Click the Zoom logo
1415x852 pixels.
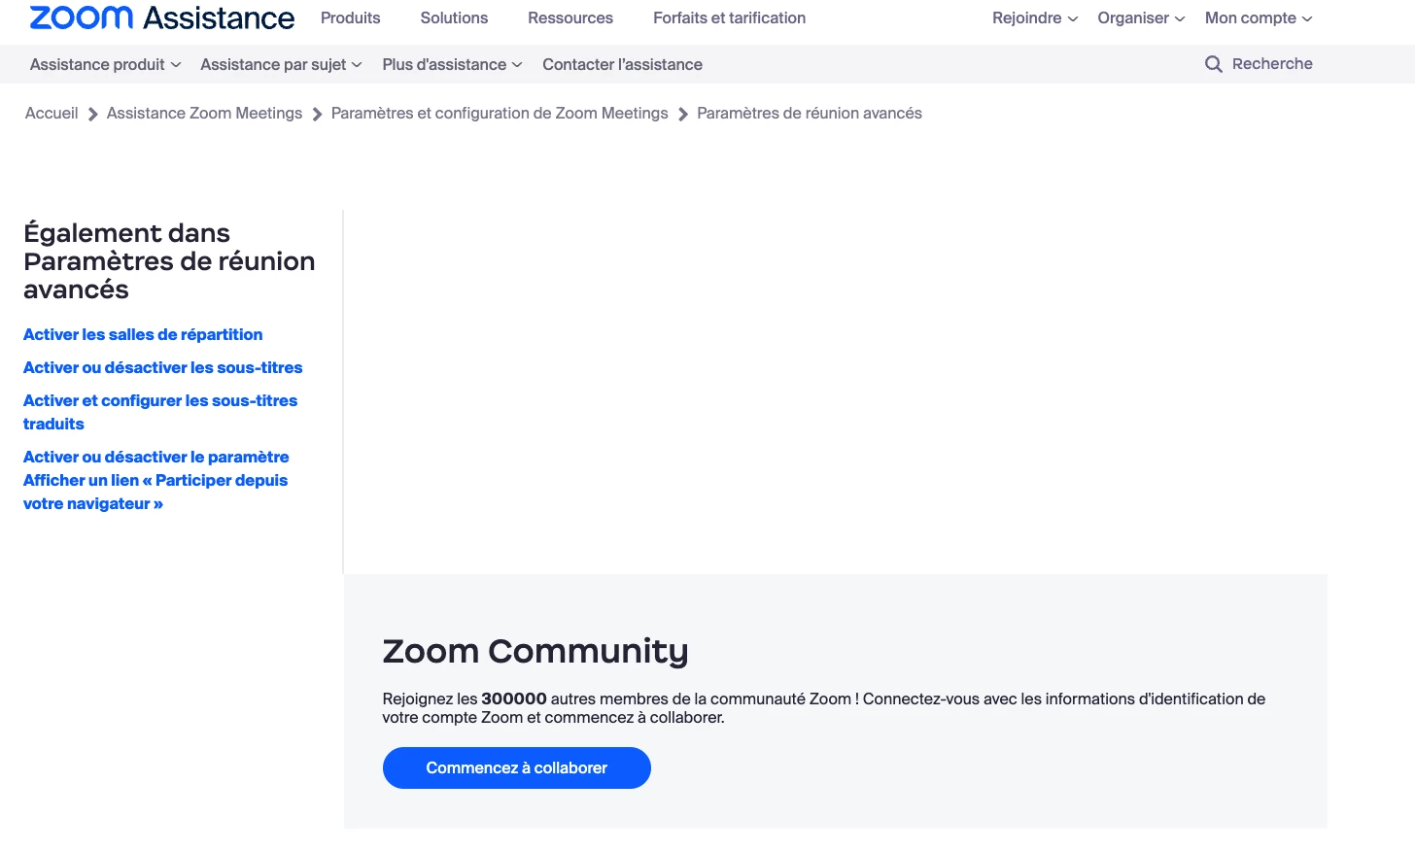point(82,17)
